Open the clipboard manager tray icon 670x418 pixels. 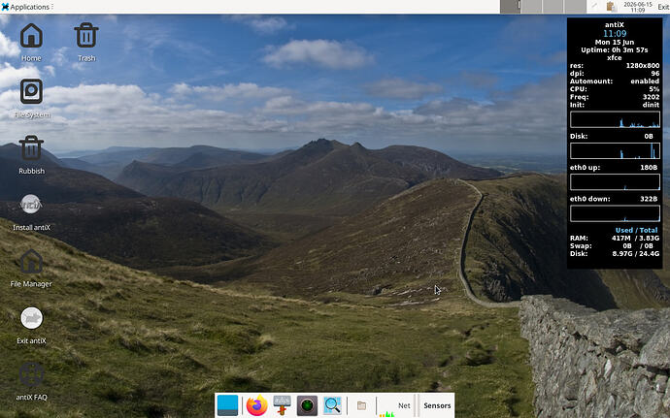611,7
